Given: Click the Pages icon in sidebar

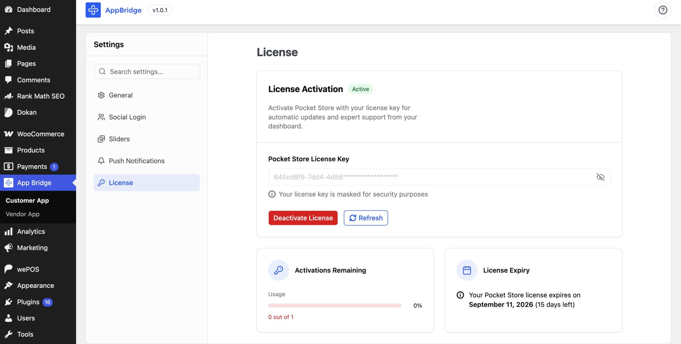Looking at the screenshot, I should pos(9,64).
